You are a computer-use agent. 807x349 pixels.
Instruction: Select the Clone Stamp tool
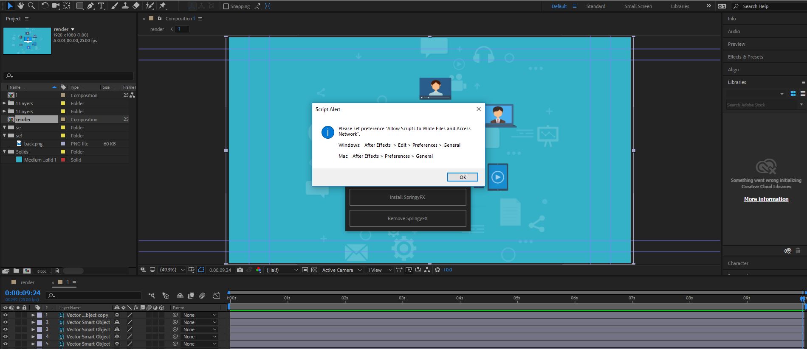click(125, 6)
